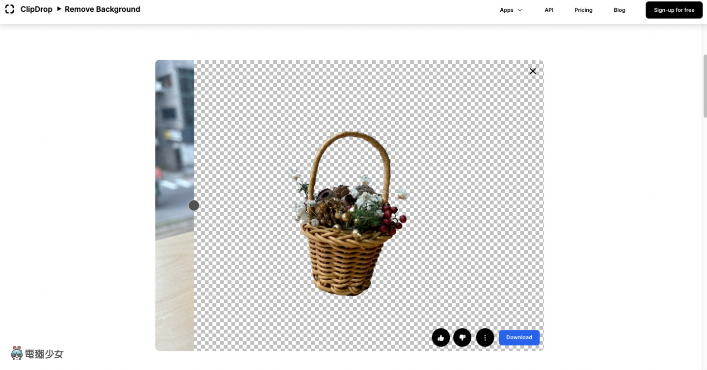
Task: Click the breadcrumb triangle arrow after ClipDrop
Action: [59, 9]
